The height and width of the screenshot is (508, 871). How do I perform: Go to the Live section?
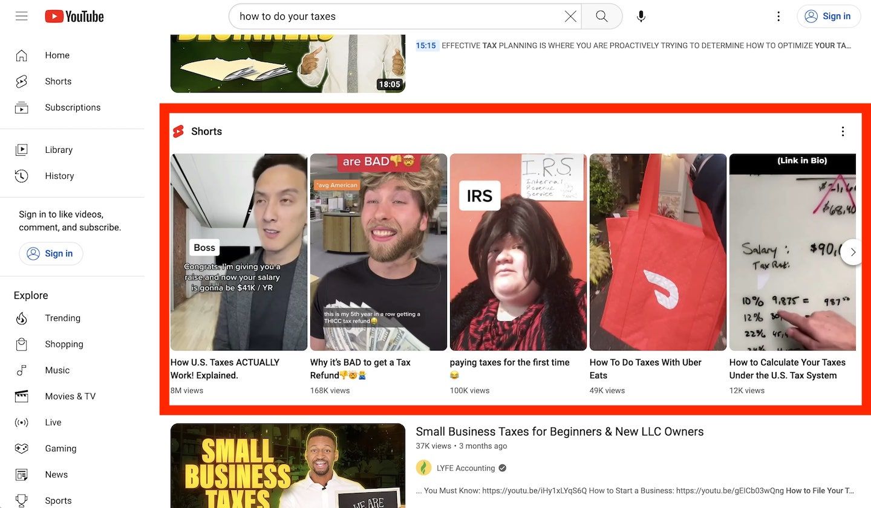pos(53,422)
